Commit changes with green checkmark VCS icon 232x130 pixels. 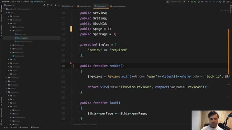coord(214,1)
